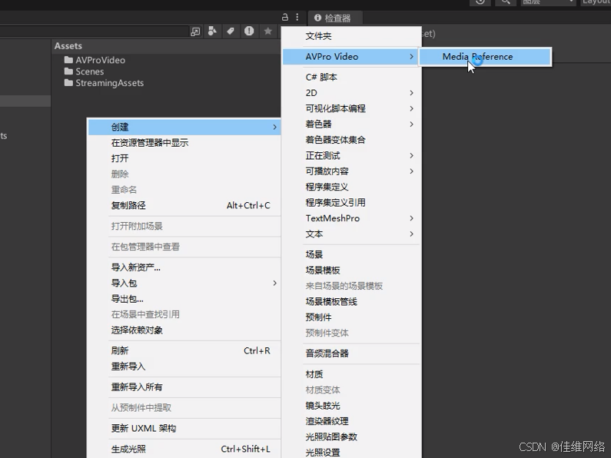Choose AVPro Video in create menu
Viewport: 611px width, 458px height.
click(x=351, y=56)
